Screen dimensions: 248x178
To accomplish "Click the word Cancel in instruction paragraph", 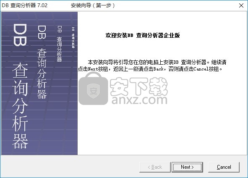I will click(201, 69).
